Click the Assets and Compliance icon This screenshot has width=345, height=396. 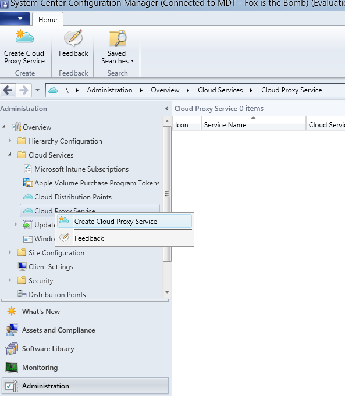click(x=12, y=330)
